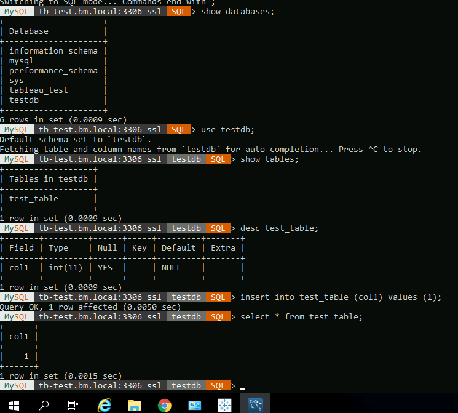Click the 'Field' column header
The height and width of the screenshot is (413, 458).
tap(22, 248)
